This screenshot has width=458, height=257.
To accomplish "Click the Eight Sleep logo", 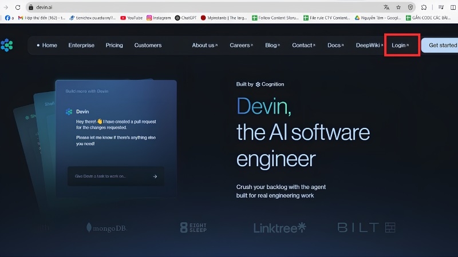I will pos(194,227).
